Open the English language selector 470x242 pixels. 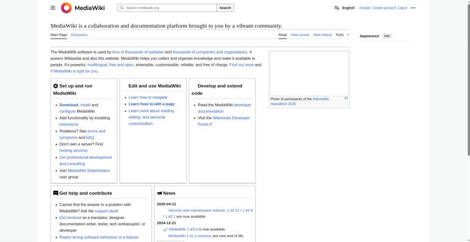pyautogui.click(x=348, y=8)
